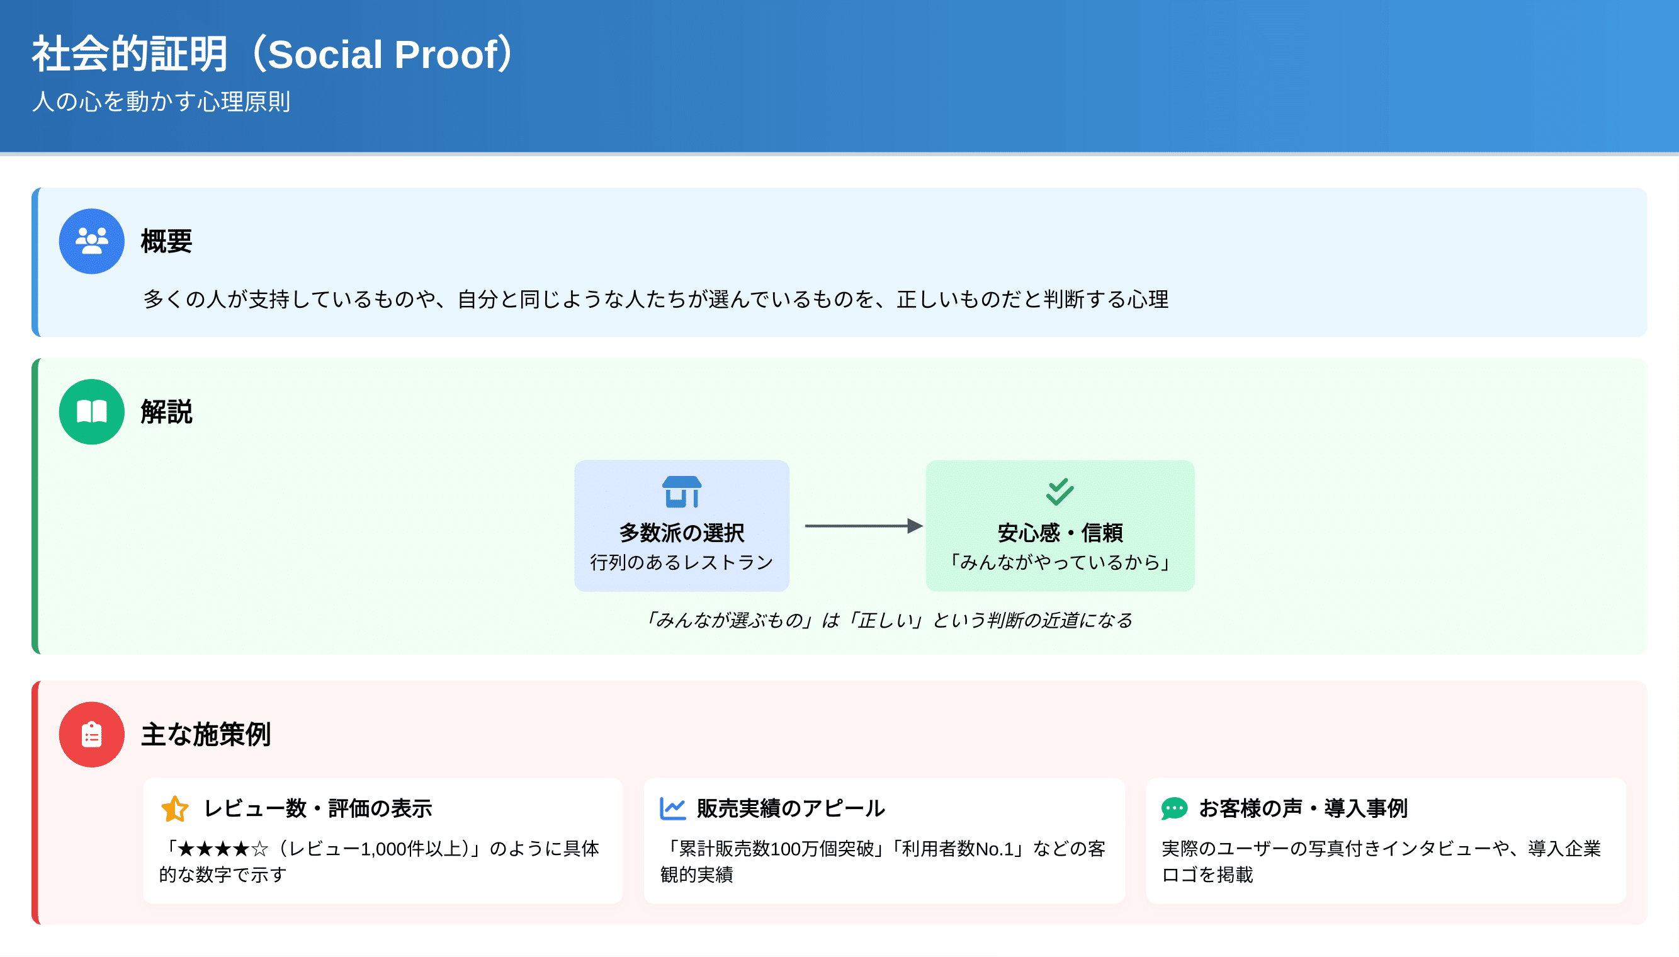Click the description starting 実際のユーザーの写真付きインタビュー
The image size is (1679, 957).
1381,862
